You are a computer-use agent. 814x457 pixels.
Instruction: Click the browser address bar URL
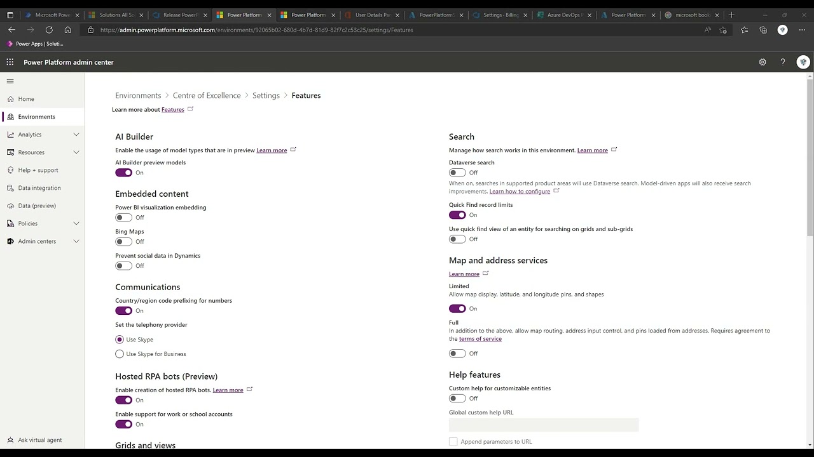(x=256, y=30)
